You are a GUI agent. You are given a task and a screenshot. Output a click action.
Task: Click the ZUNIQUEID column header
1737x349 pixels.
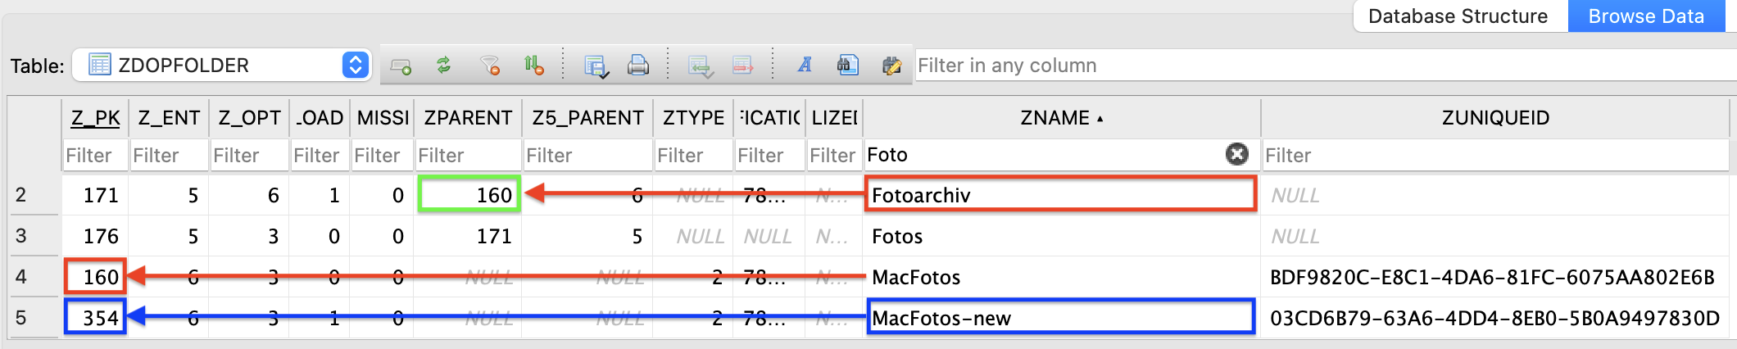tap(1495, 118)
